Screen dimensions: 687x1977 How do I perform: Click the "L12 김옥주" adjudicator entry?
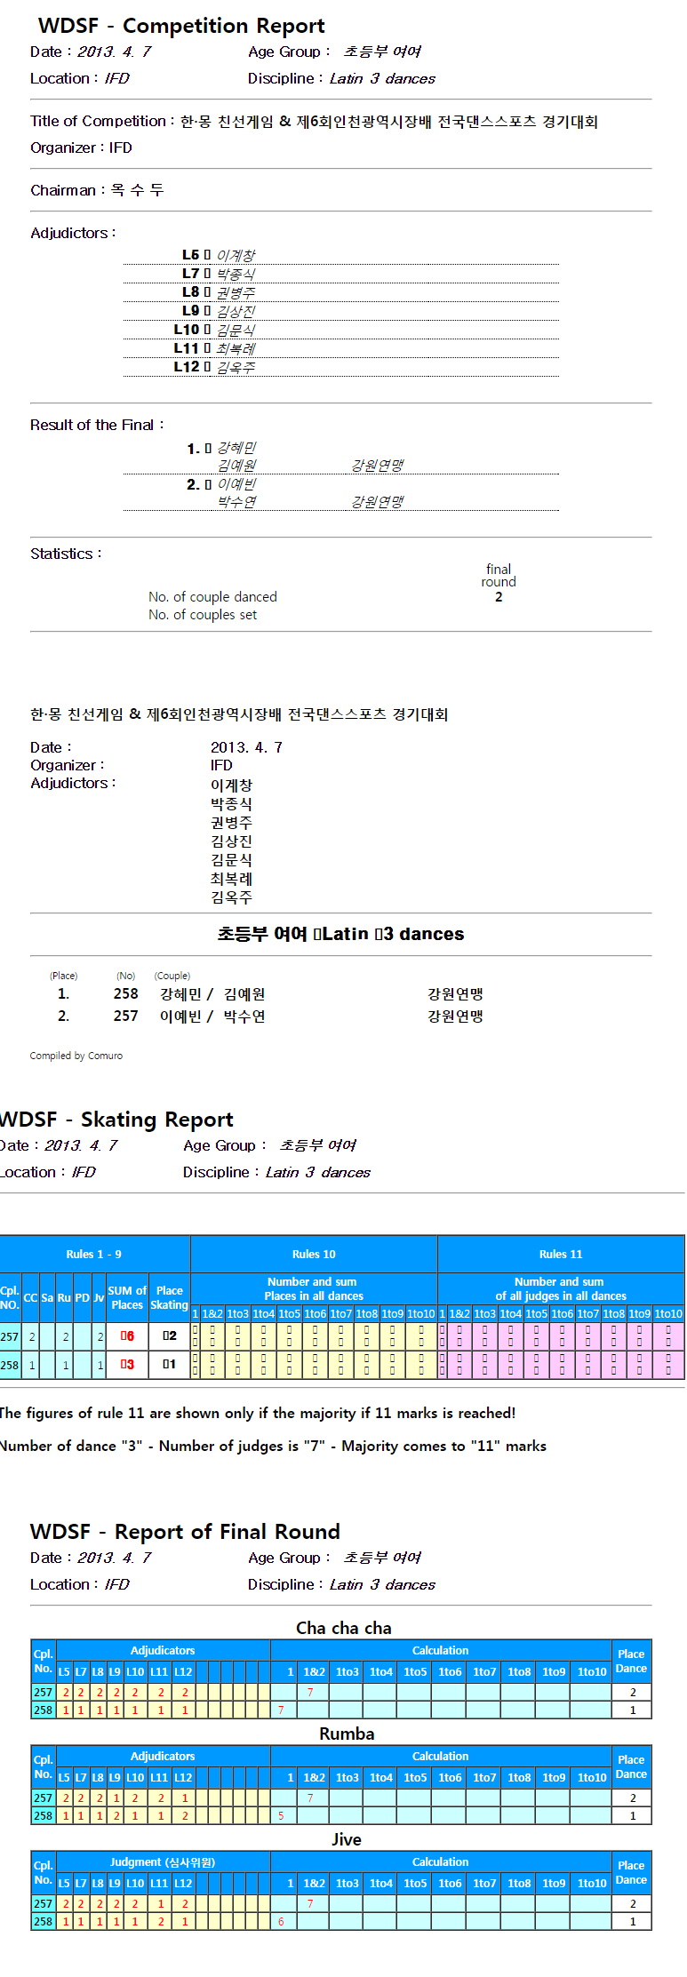pos(214,367)
